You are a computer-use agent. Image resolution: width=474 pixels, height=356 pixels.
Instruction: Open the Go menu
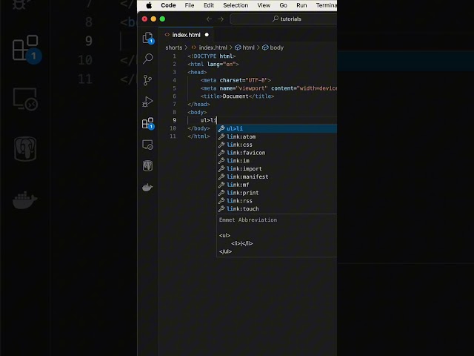(283, 5)
